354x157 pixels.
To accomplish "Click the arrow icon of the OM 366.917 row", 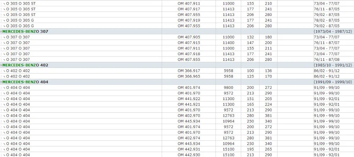I will (x=4, y=71).
